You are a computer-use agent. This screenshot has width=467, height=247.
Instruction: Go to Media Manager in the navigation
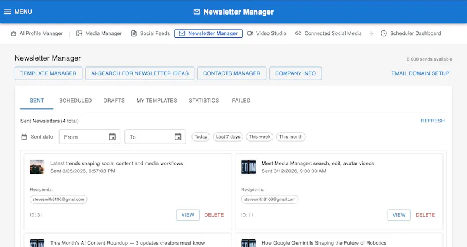99,33
